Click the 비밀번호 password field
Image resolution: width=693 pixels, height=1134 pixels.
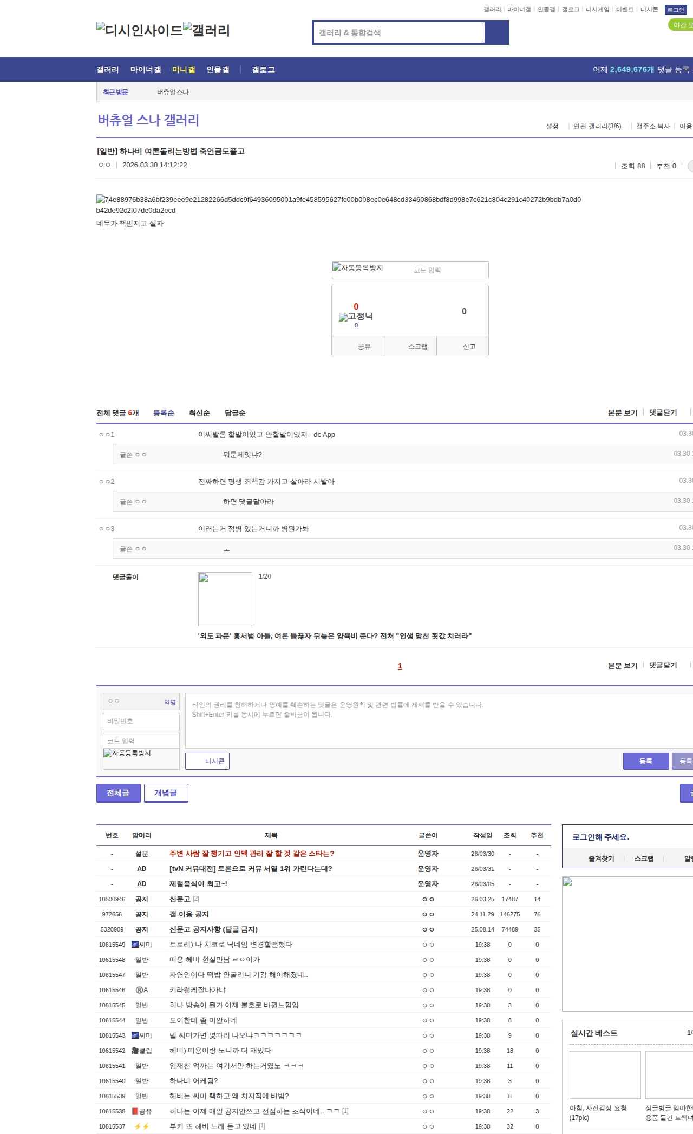point(141,721)
